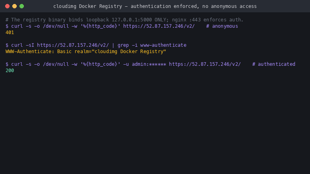Click the window title 'cloudimg Docker Registry'

155,6
